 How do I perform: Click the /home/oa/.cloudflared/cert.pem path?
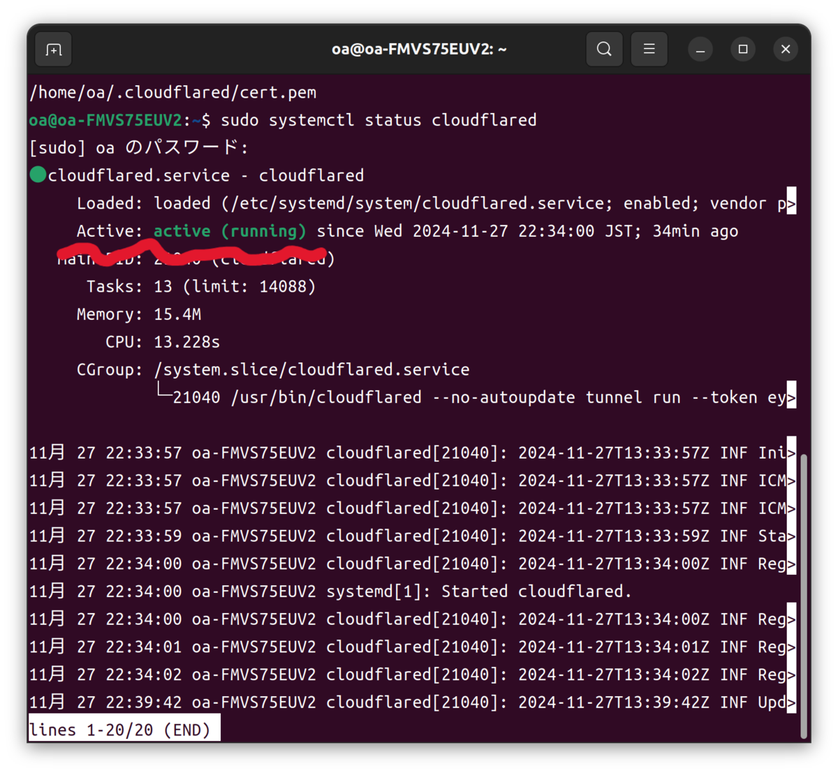(x=173, y=92)
